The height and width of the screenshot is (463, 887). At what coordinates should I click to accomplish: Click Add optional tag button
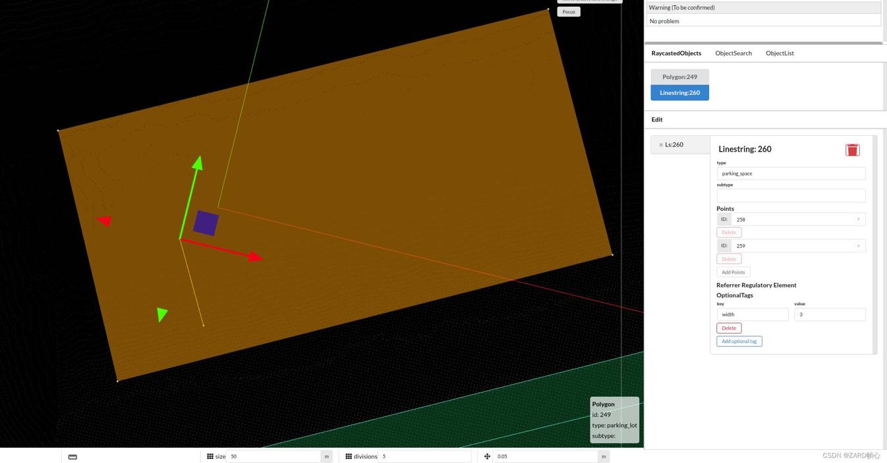pos(739,341)
